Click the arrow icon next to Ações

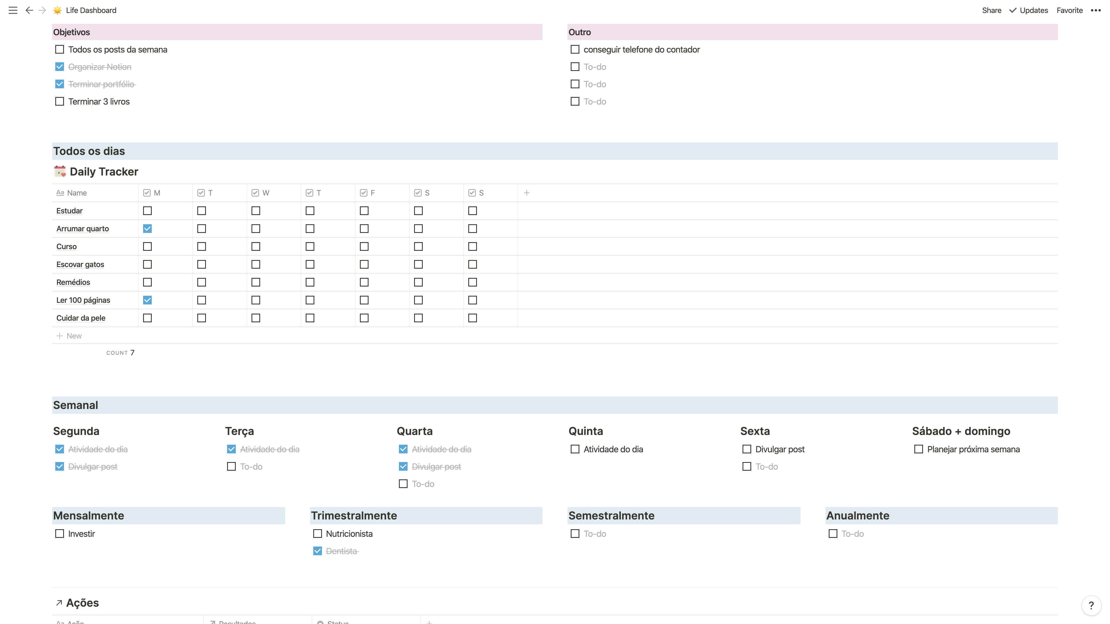coord(59,602)
